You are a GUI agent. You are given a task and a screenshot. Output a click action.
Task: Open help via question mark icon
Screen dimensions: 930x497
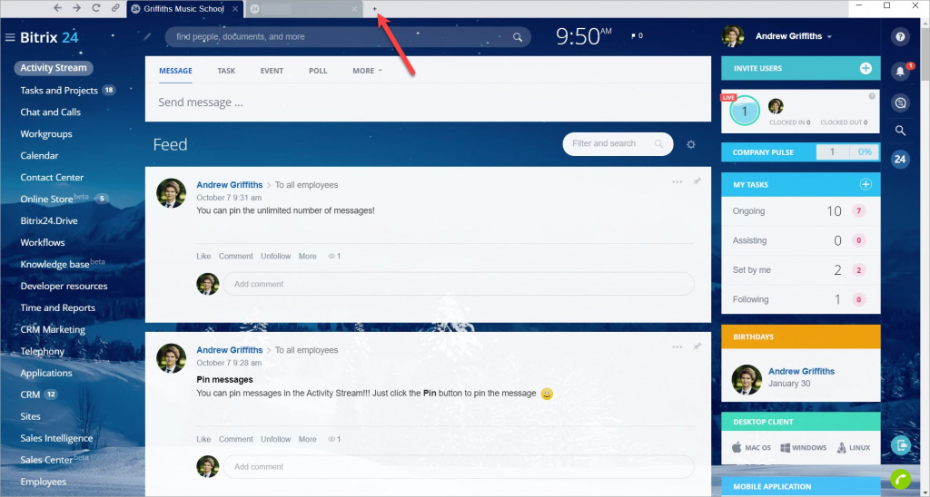[x=900, y=36]
